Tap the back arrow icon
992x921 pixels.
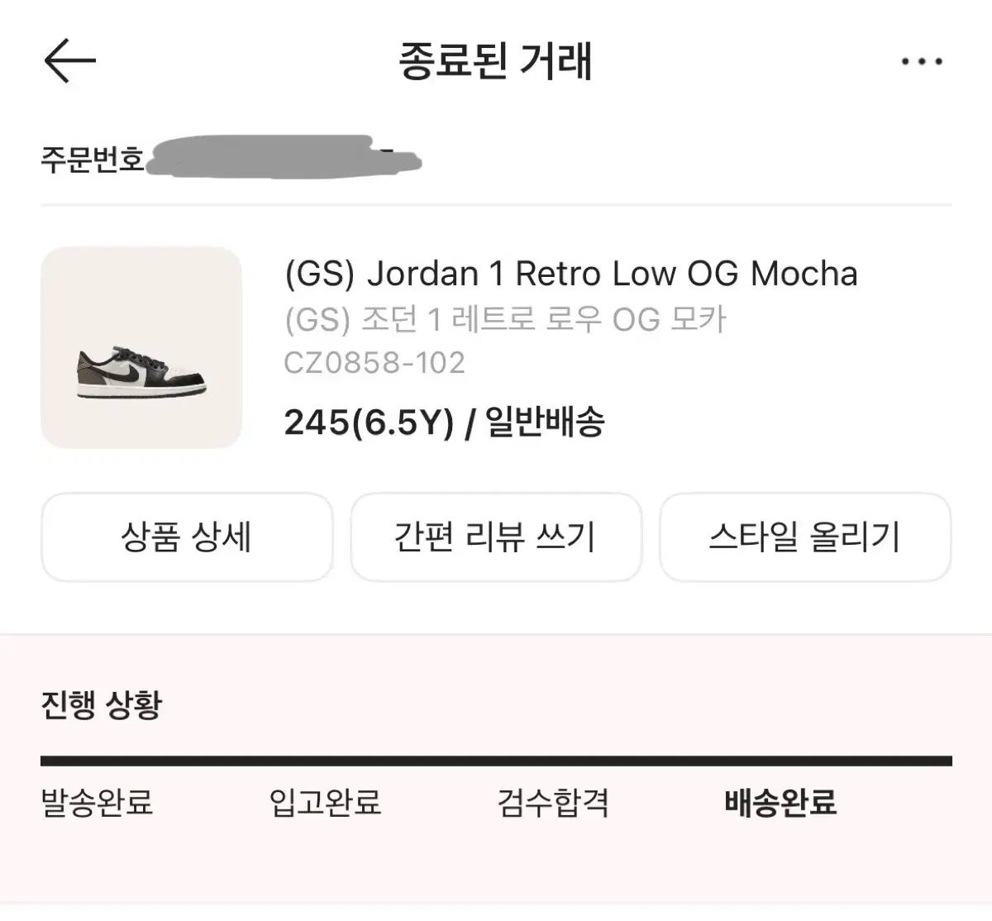(69, 61)
